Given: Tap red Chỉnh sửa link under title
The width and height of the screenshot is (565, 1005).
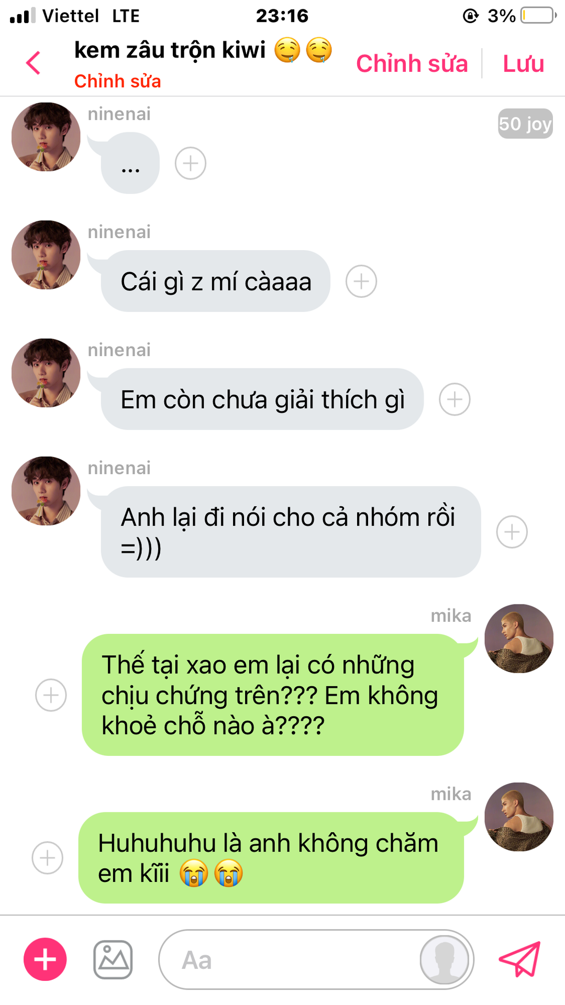Looking at the screenshot, I should pyautogui.click(x=117, y=81).
